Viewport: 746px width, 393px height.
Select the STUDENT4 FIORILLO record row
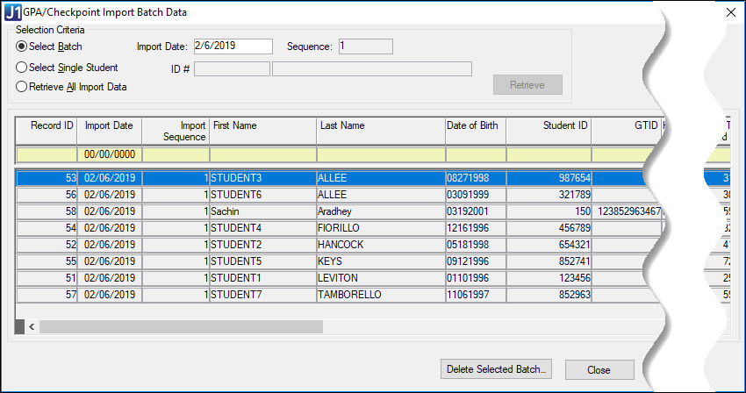coord(263,228)
